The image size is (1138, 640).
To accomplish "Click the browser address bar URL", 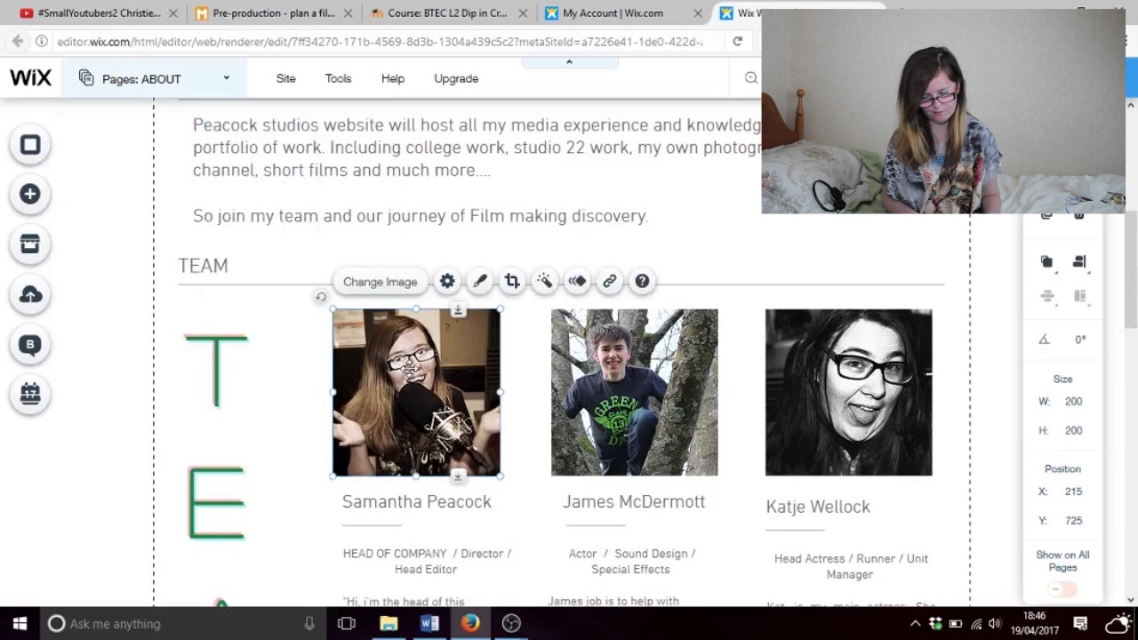I will coord(380,41).
